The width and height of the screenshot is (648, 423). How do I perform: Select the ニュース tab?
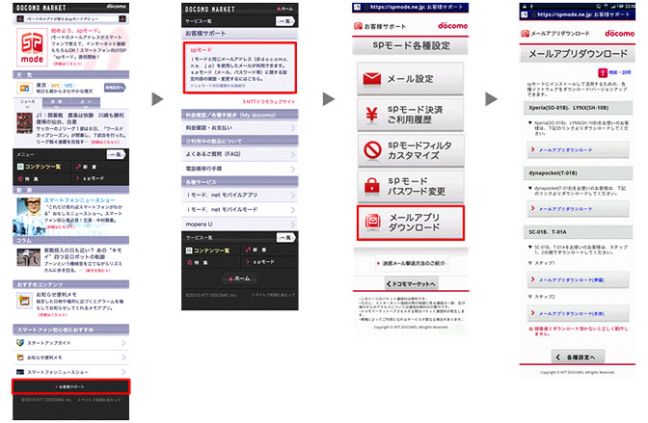coord(27,103)
